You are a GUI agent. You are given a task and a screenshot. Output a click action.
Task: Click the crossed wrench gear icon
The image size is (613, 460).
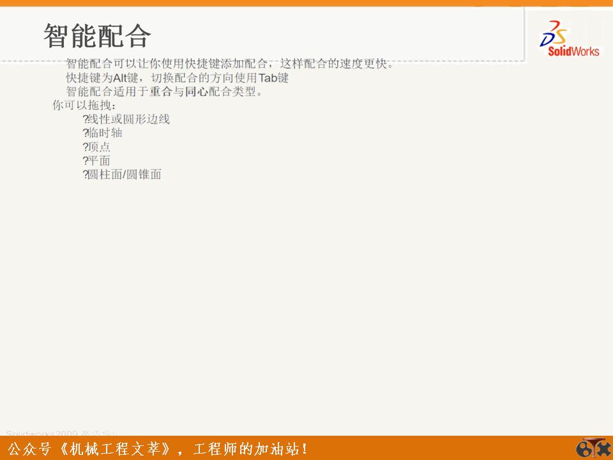(x=604, y=448)
